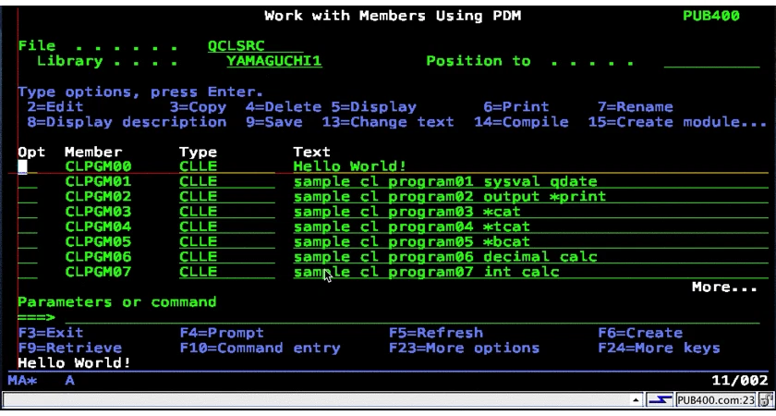Focus the Opt field for CLPGM06
Viewport: 776px width, 416px height.
coord(27,257)
